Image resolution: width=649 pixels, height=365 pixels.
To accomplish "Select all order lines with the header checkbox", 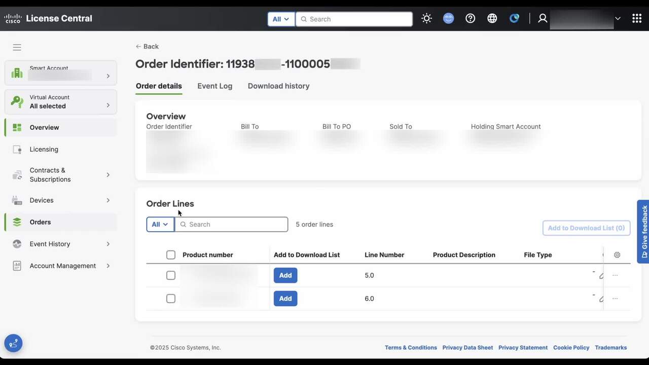I will pos(171,255).
